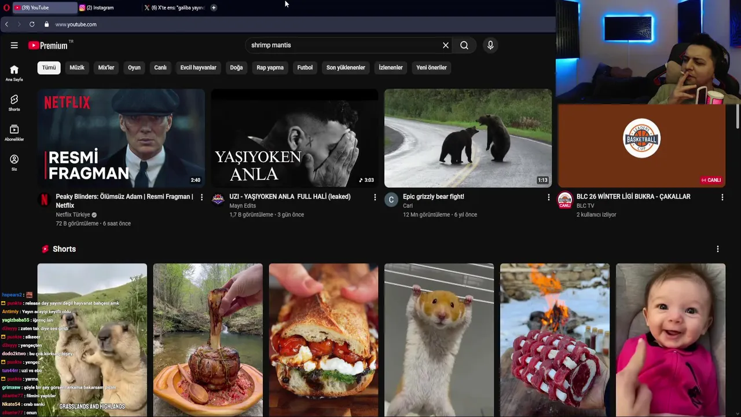This screenshot has height=417, width=741.
Task: Open UZI - YAŞIYOKEN ANLA title link
Action: 289,197
